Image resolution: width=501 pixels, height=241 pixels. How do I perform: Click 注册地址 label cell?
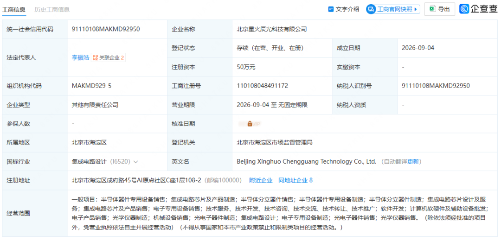pyautogui.click(x=35, y=181)
